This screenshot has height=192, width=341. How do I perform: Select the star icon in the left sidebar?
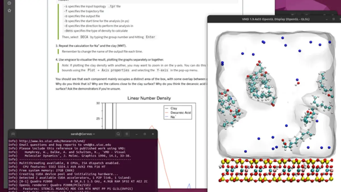[9, 11]
